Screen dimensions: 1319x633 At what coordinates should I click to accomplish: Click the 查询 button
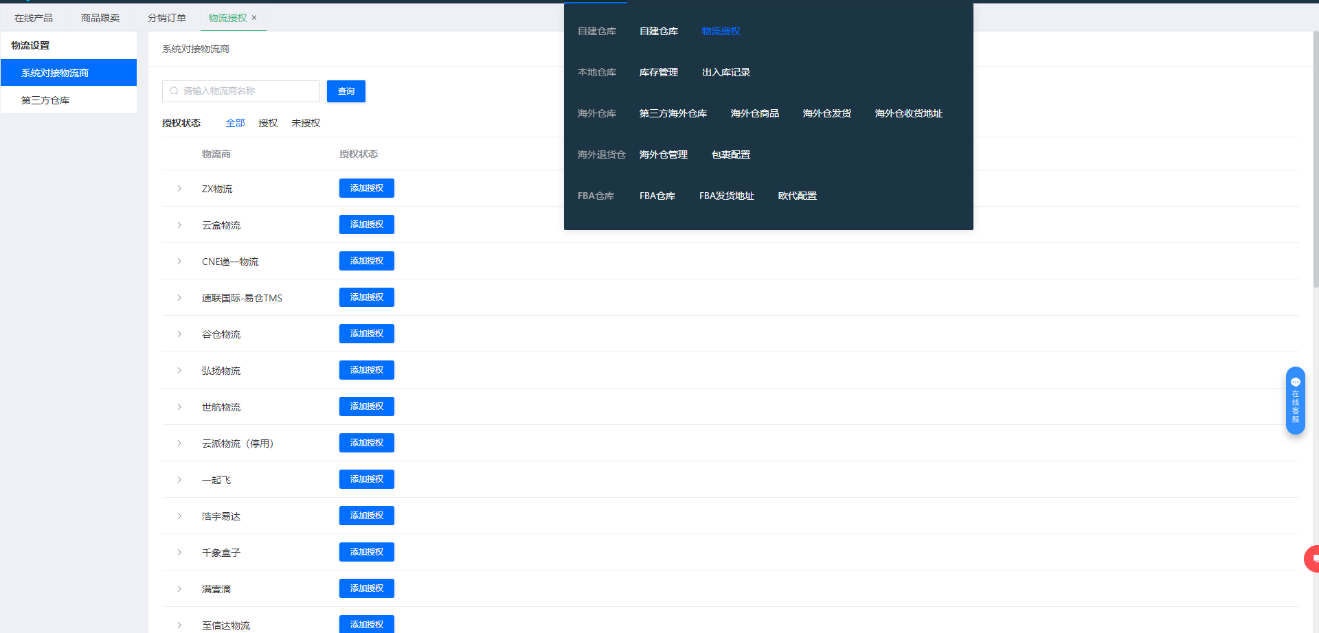pos(346,91)
